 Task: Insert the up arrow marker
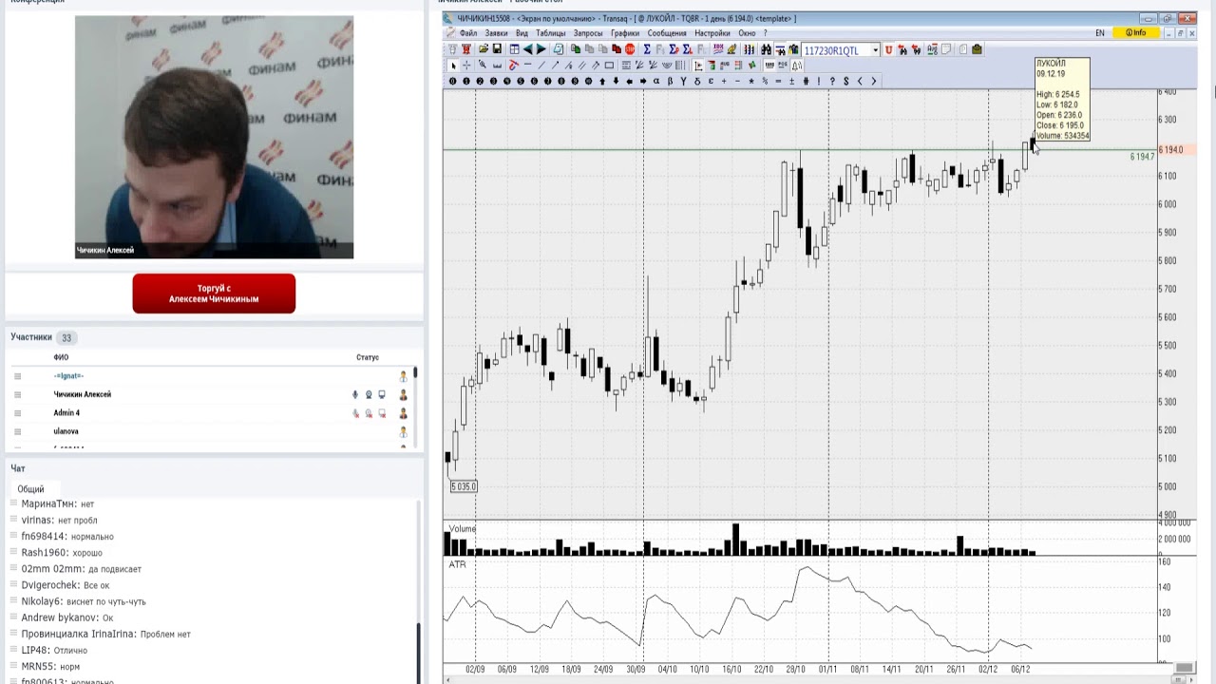coord(602,82)
